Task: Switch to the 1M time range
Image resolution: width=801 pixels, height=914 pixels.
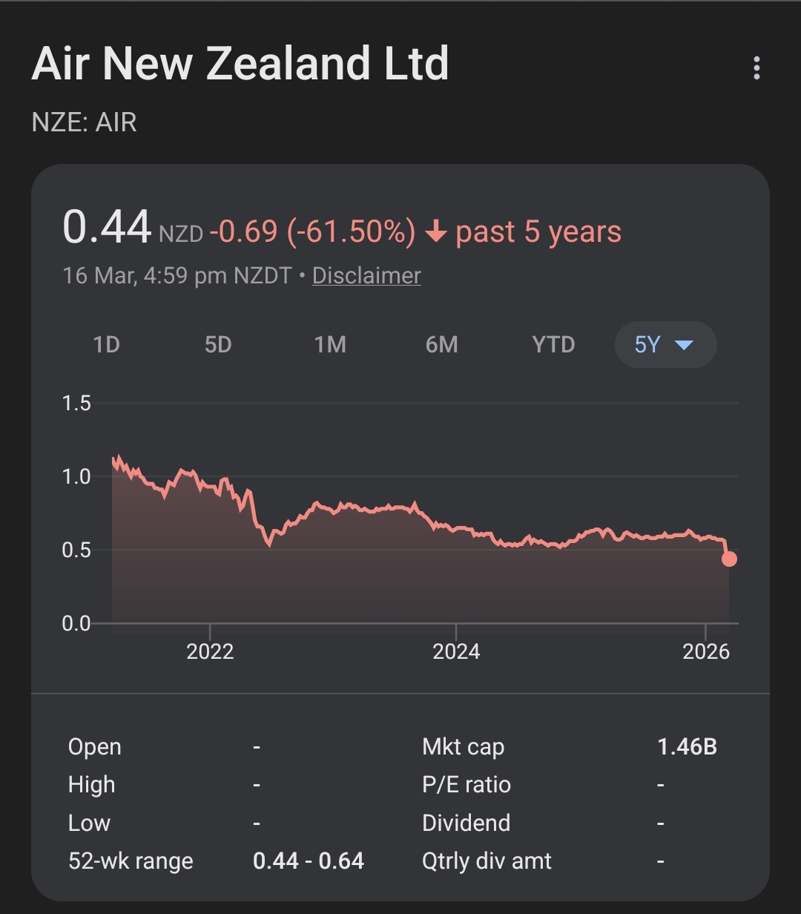Action: (x=330, y=345)
